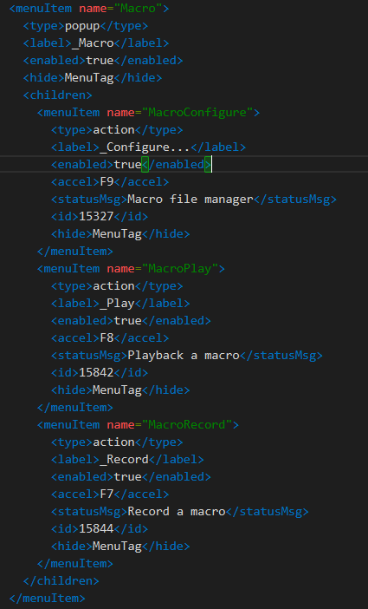Click the "MacroPlay" attribute value
The width and height of the screenshot is (368, 609).
click(180, 269)
